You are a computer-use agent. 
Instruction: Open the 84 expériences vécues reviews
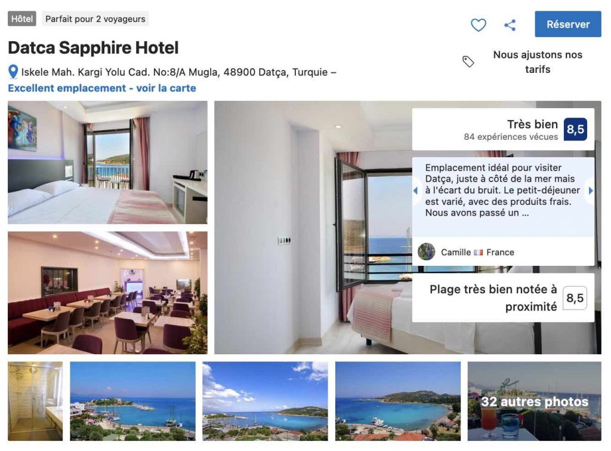tap(511, 137)
